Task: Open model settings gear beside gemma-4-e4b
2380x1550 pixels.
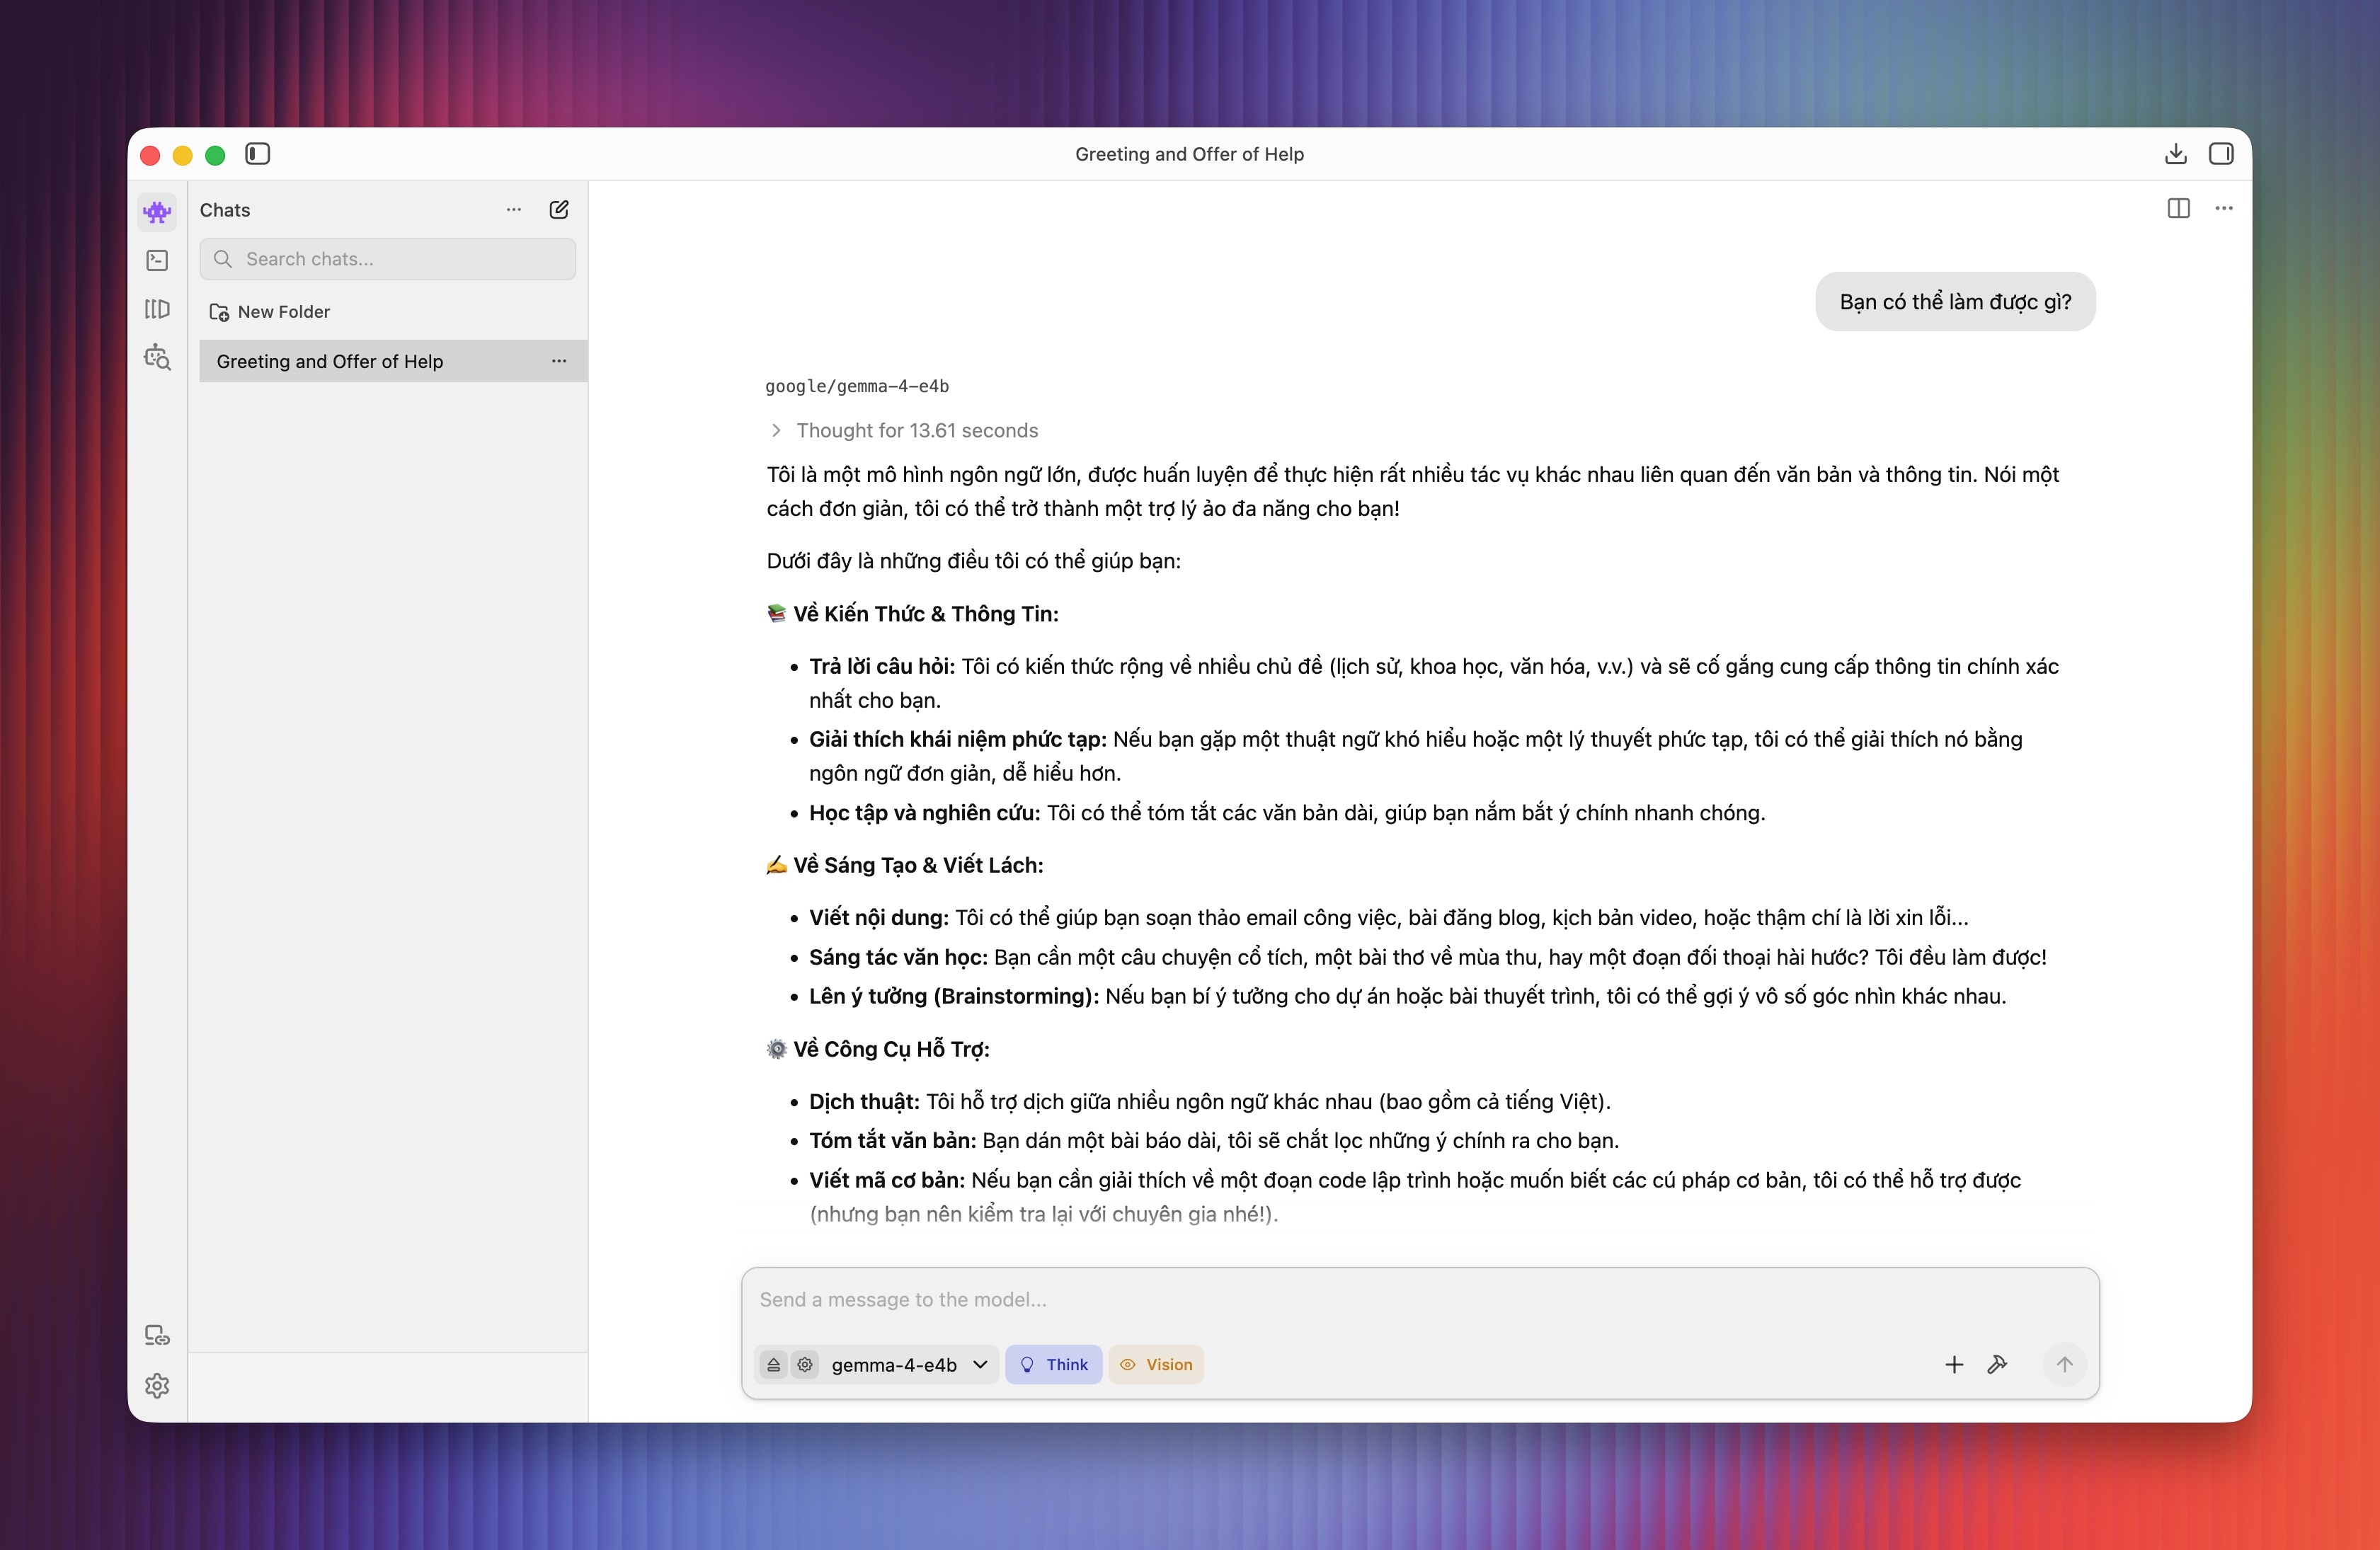Action: (805, 1365)
